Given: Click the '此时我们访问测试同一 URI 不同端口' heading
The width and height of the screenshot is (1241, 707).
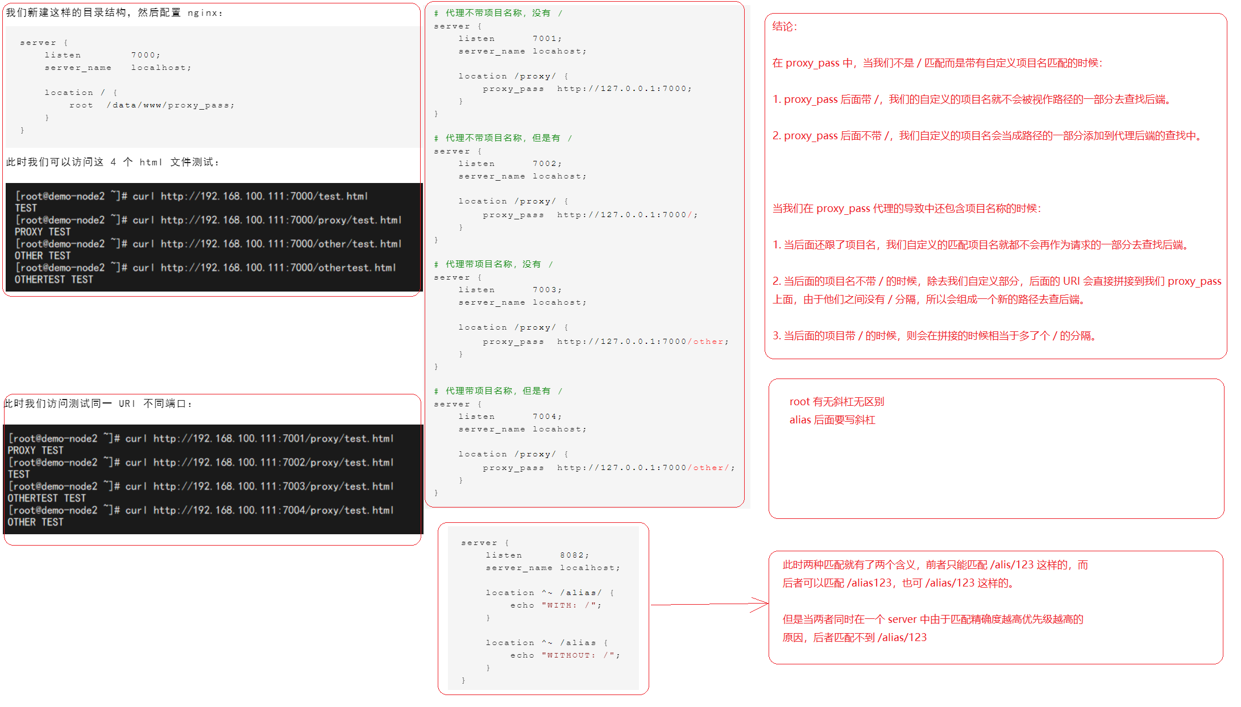Looking at the screenshot, I should click(x=98, y=404).
